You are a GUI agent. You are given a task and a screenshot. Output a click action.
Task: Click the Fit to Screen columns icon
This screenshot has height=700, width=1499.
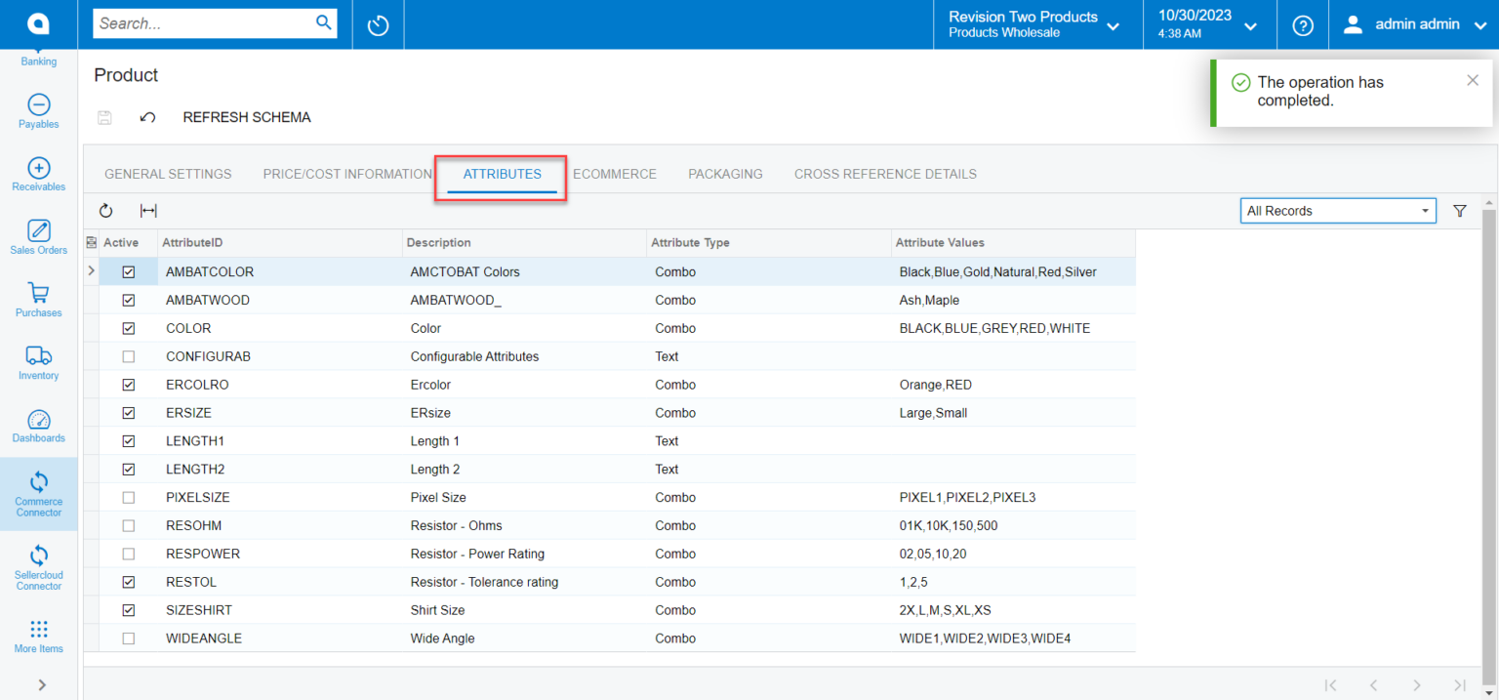coord(148,211)
